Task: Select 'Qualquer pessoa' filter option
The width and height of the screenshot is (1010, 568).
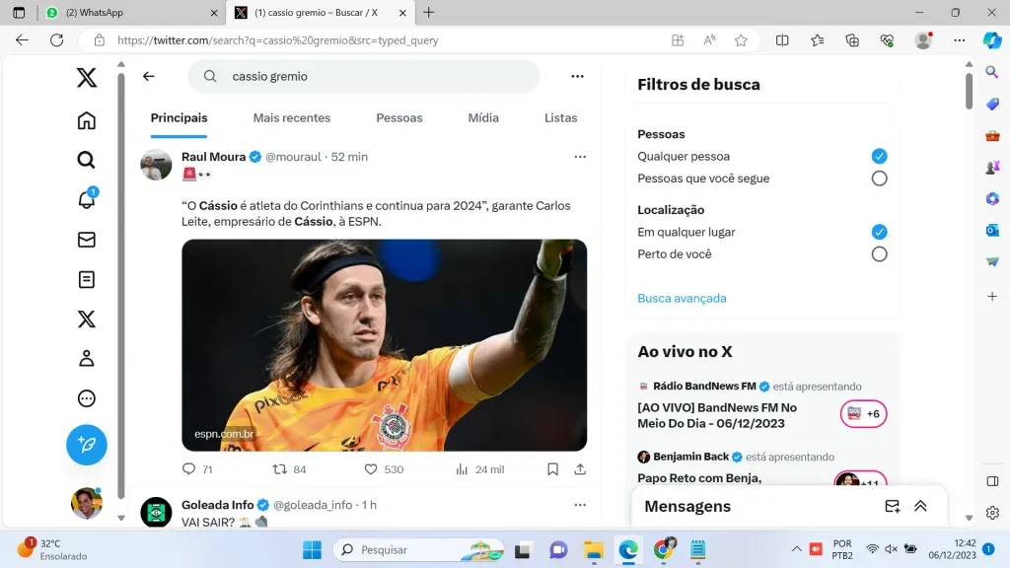Action: pos(879,156)
